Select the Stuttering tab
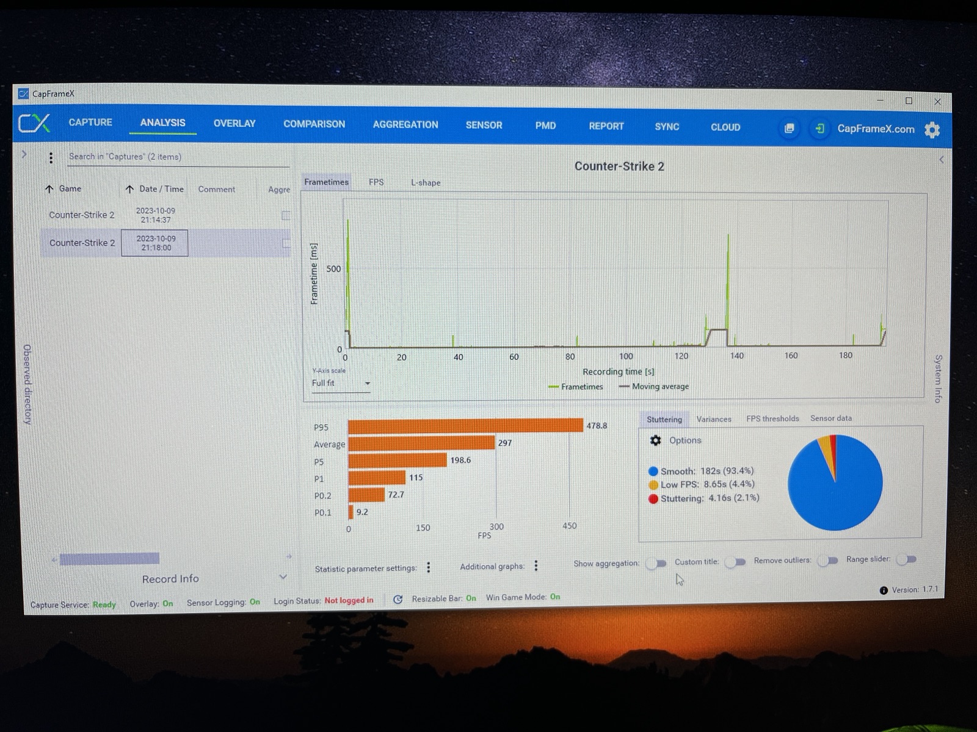Viewport: 977px width, 732px height. pos(664,420)
